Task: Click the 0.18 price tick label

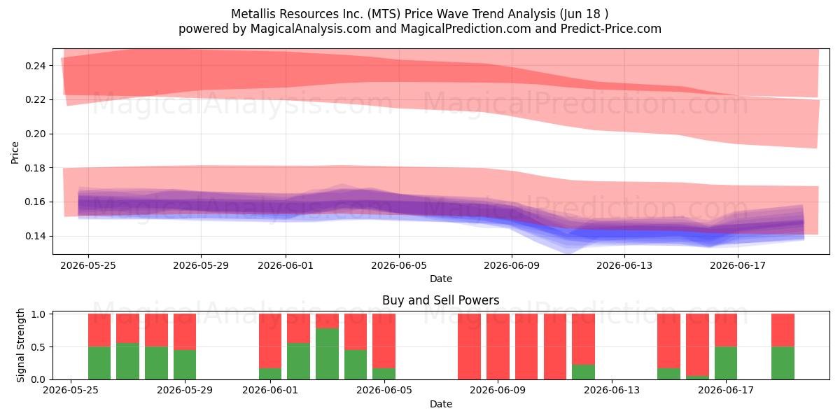Action: coord(35,168)
